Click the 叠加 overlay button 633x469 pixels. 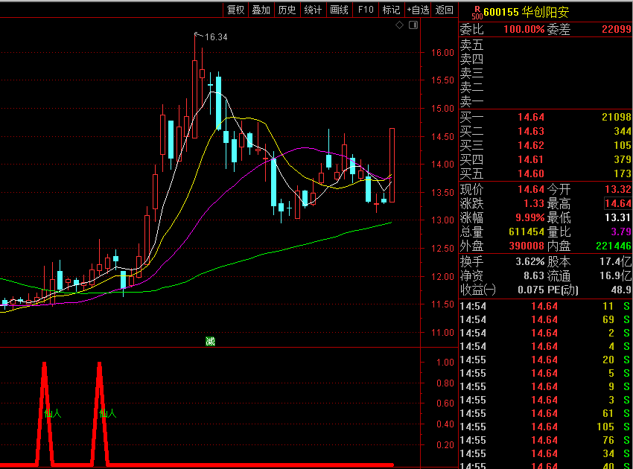click(x=261, y=10)
